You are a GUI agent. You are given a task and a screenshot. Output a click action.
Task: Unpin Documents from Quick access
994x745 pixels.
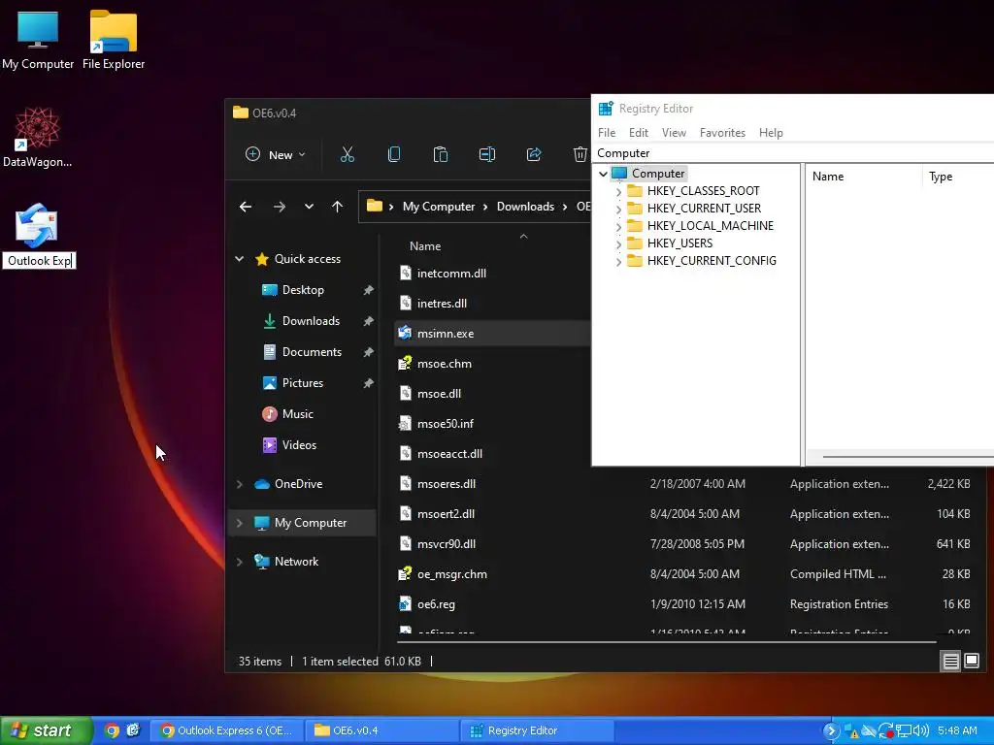[368, 352]
